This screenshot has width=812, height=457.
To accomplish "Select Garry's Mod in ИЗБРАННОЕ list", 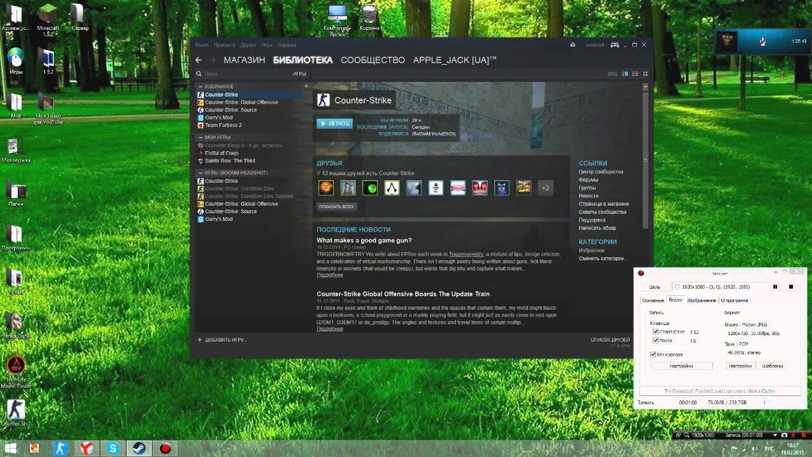I will click(x=219, y=117).
